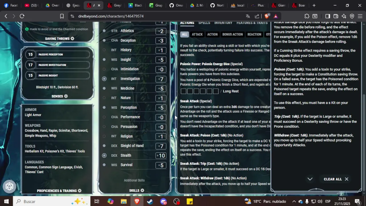Roll the Perception +5 modifier
Viewport: 366px width, 206px height.
pyautogui.click(x=161, y=108)
